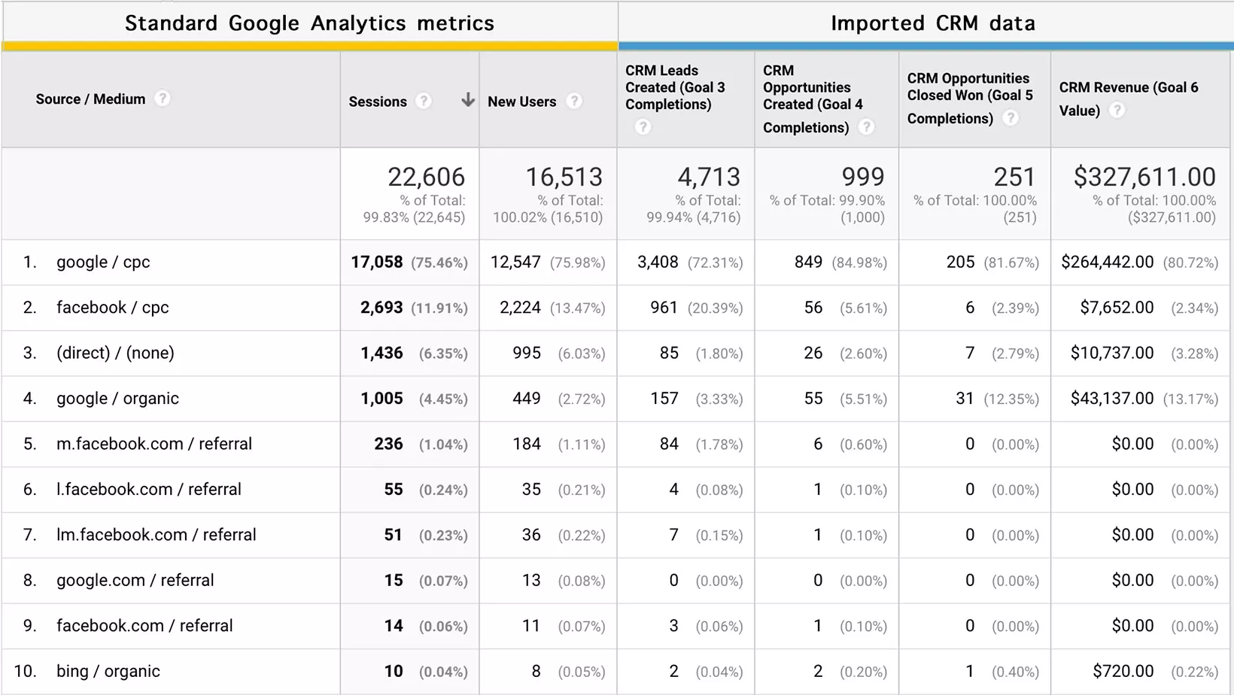Open the Source / Medium help tooltip icon
Image resolution: width=1234 pixels, height=695 pixels.
[x=163, y=98]
